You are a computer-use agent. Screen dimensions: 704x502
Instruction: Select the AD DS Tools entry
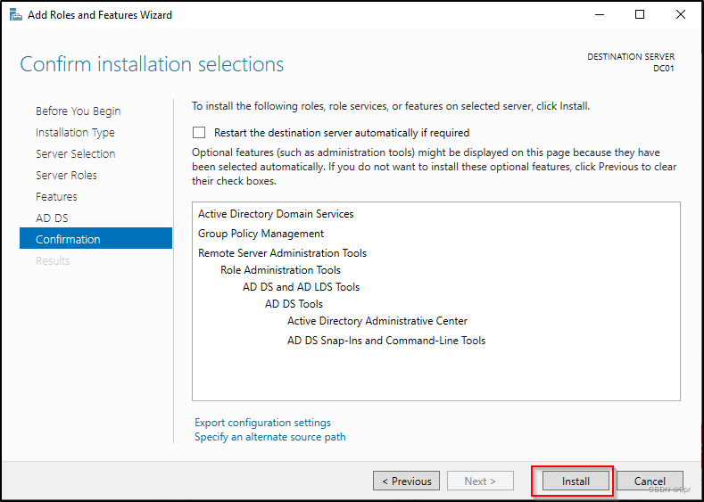pyautogui.click(x=294, y=304)
